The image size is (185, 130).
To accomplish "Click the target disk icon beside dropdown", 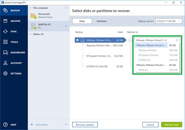I will pyautogui.click(x=130, y=40).
